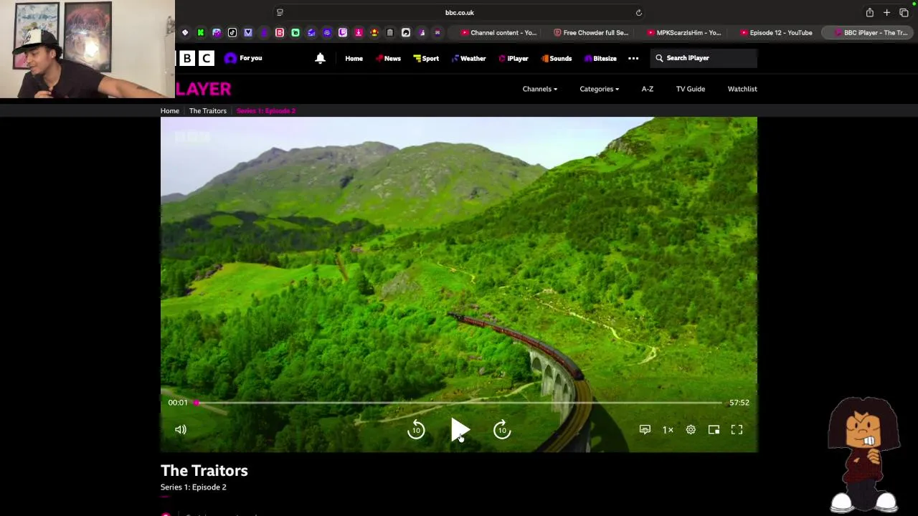The width and height of the screenshot is (918, 516).
Task: Expand the Categories dropdown
Action: click(599, 89)
